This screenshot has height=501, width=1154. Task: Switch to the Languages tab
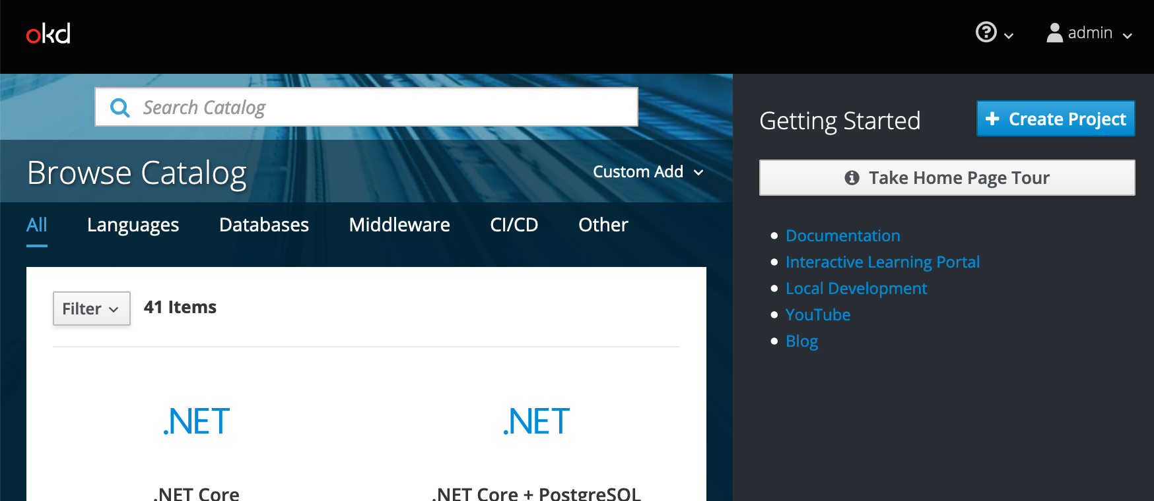[133, 225]
